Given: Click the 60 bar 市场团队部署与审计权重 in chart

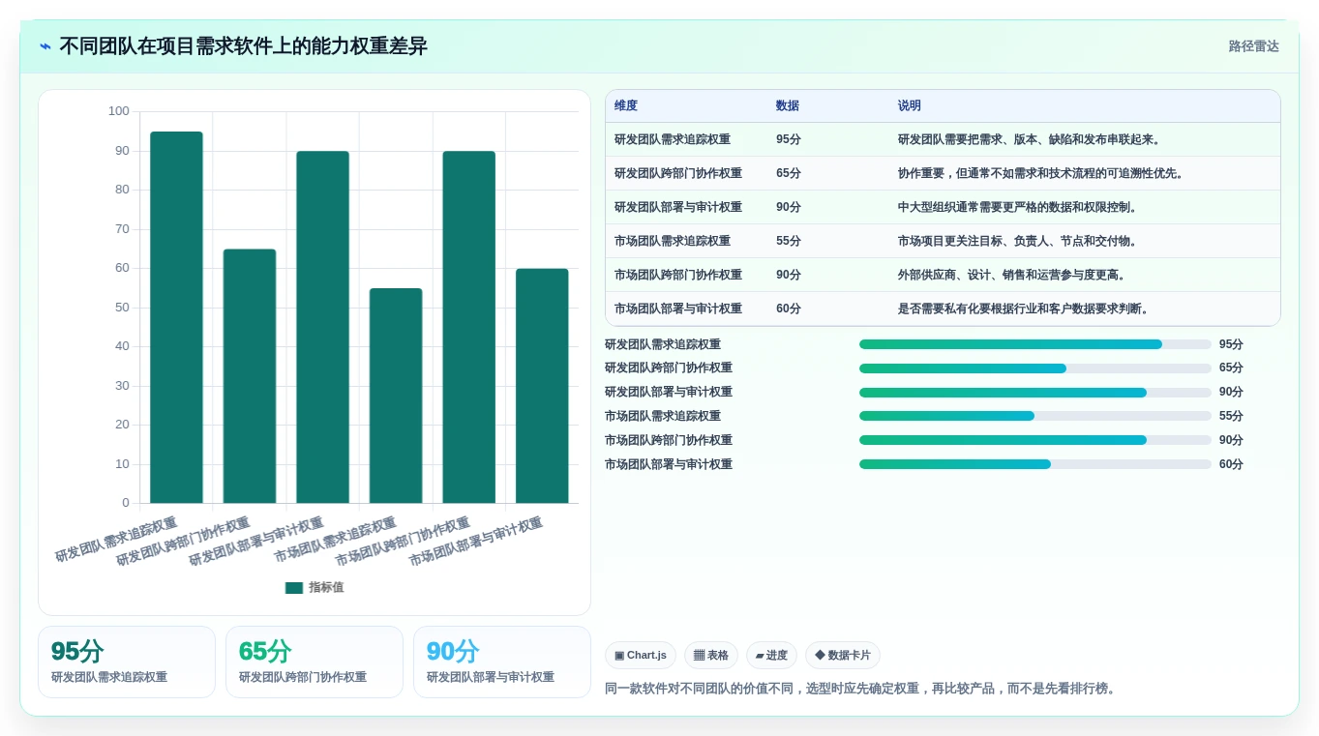Looking at the screenshot, I should pos(542,386).
